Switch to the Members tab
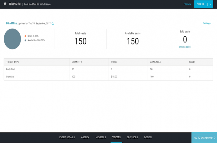 tap(101, 137)
